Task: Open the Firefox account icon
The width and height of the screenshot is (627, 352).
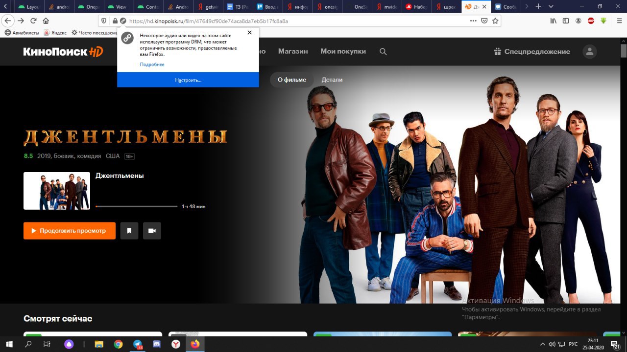Action: [579, 21]
